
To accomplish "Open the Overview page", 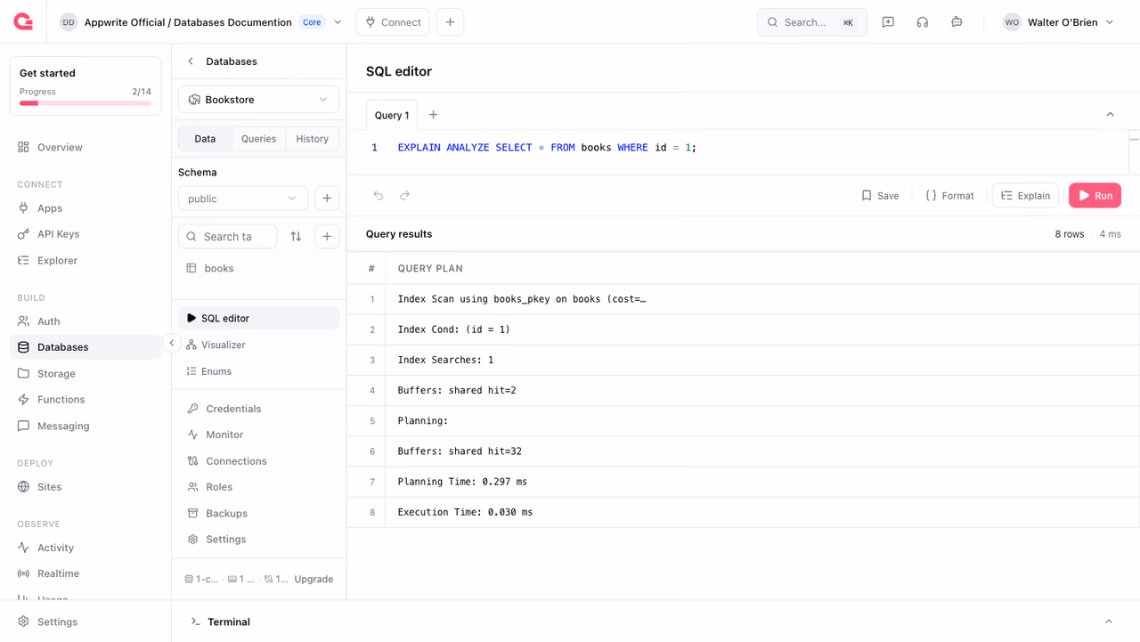I will (85, 147).
